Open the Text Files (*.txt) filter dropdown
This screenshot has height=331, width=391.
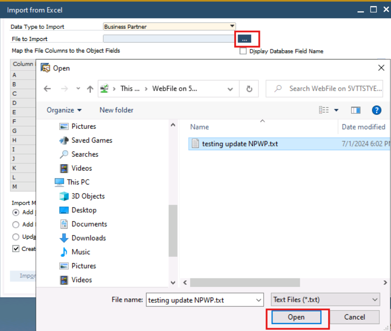click(x=325, y=299)
